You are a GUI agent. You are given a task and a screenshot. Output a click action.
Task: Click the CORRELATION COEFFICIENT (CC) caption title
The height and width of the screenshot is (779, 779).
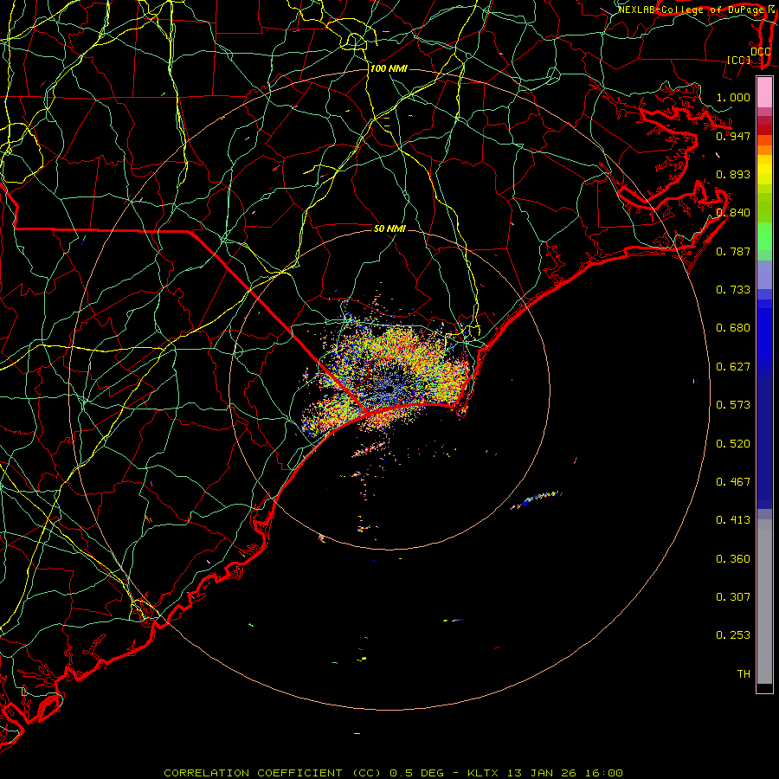[273, 773]
